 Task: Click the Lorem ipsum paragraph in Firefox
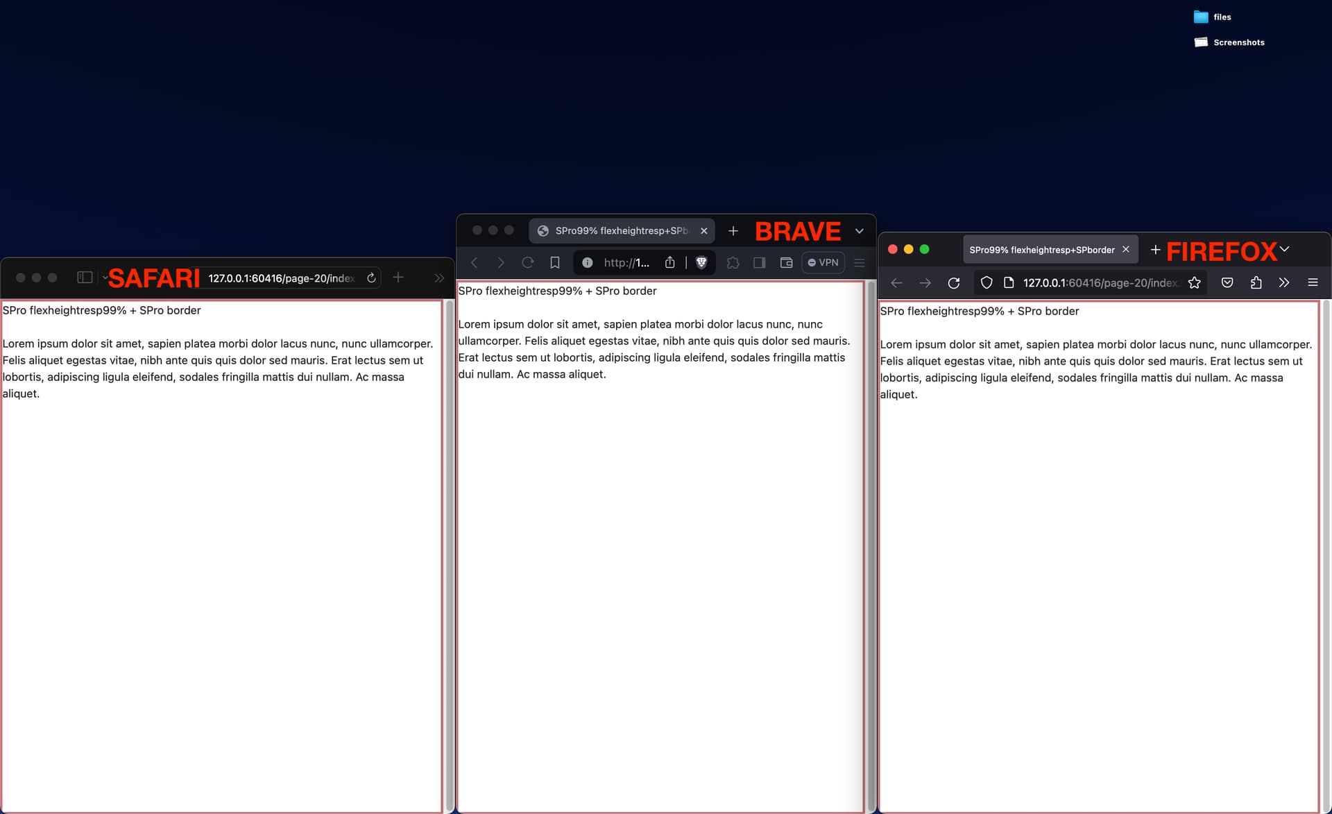(x=1096, y=369)
